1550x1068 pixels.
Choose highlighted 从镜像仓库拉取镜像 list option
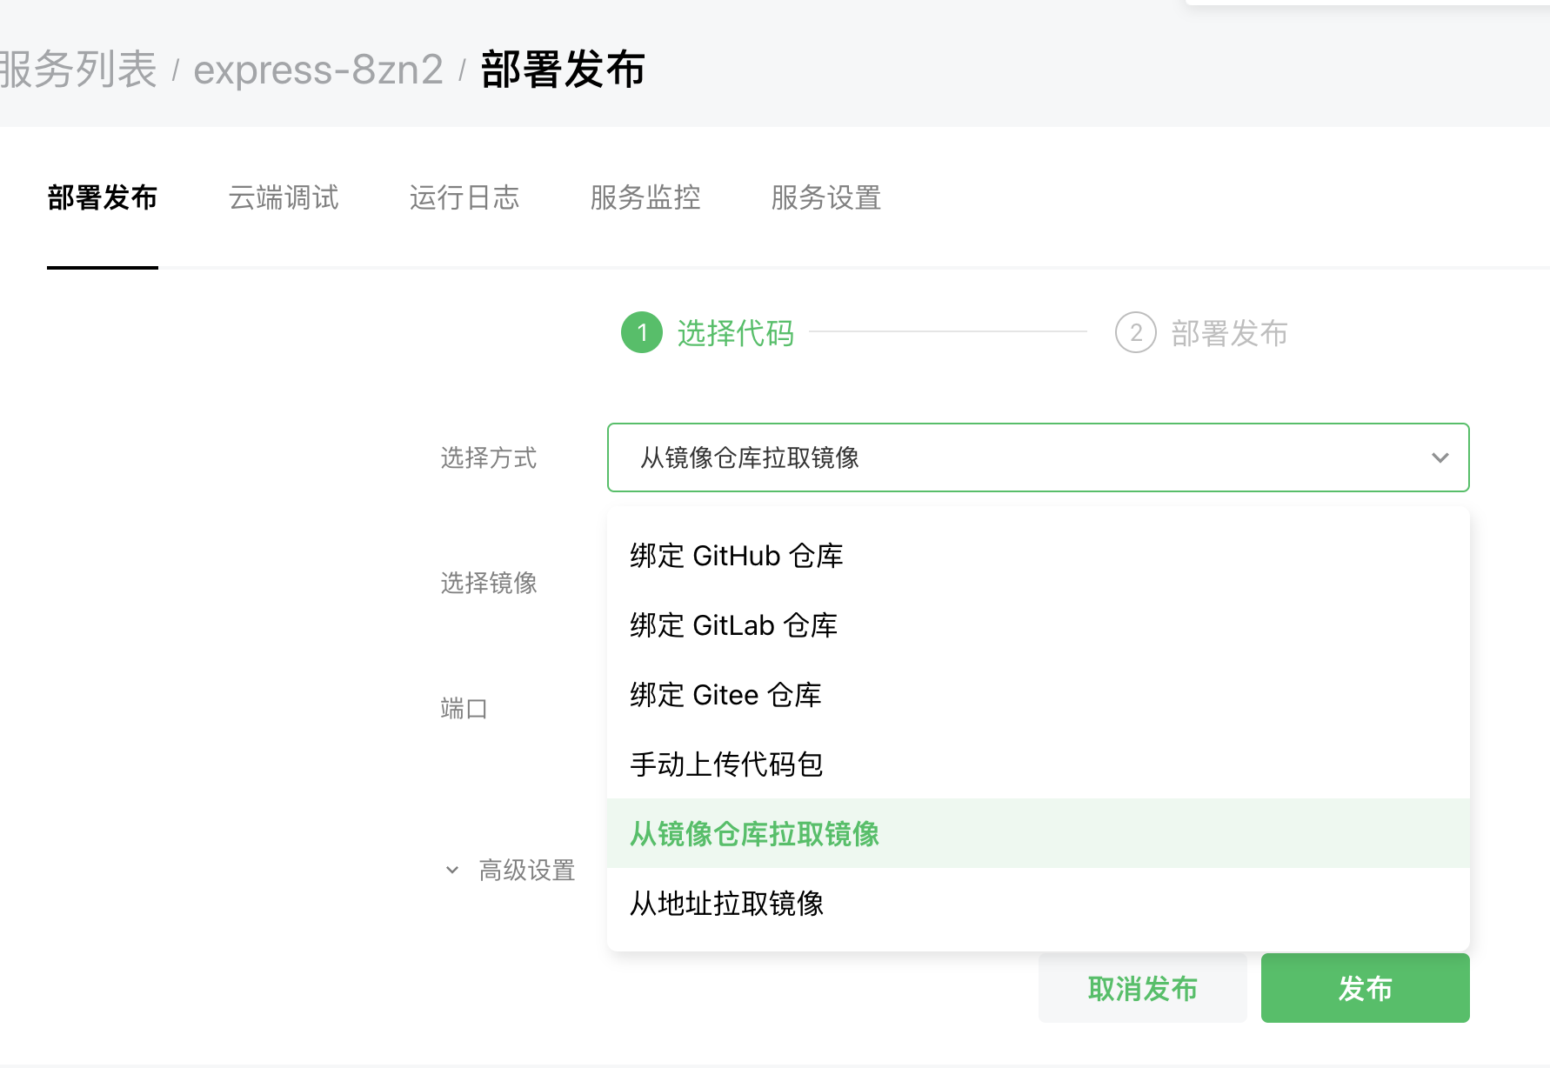click(x=1038, y=833)
